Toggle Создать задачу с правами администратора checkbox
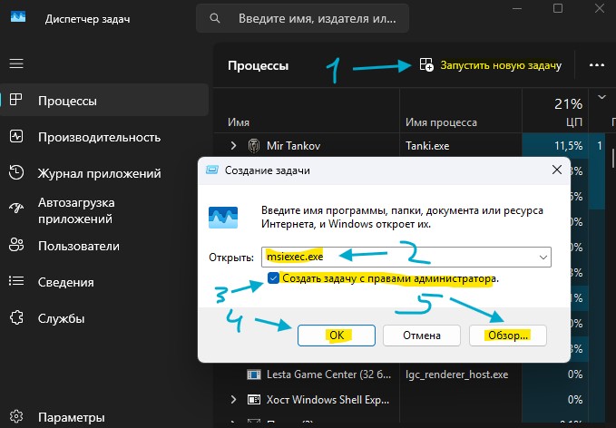616x428 pixels. point(273,278)
